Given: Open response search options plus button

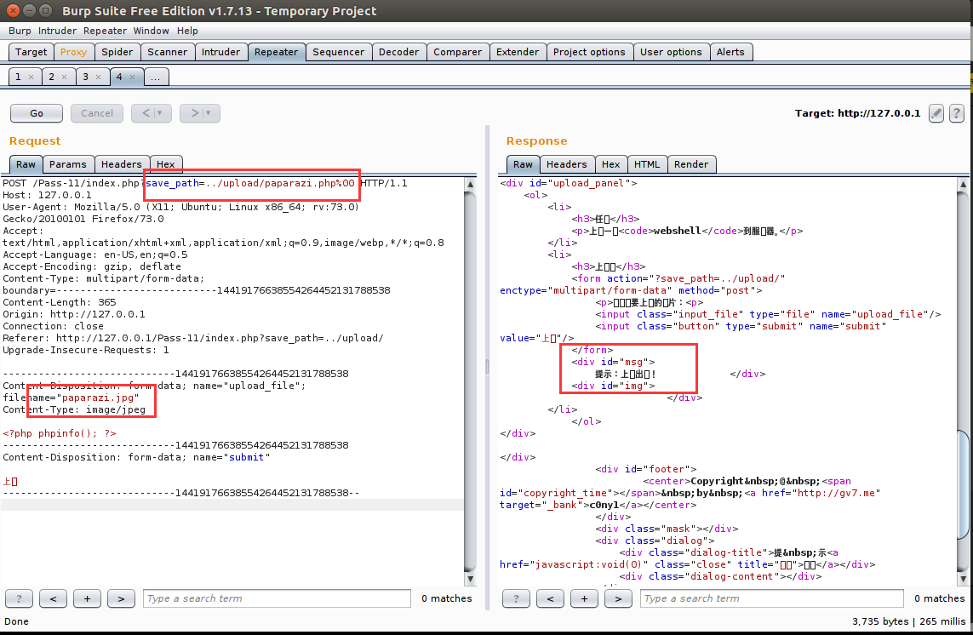Looking at the screenshot, I should coord(584,598).
